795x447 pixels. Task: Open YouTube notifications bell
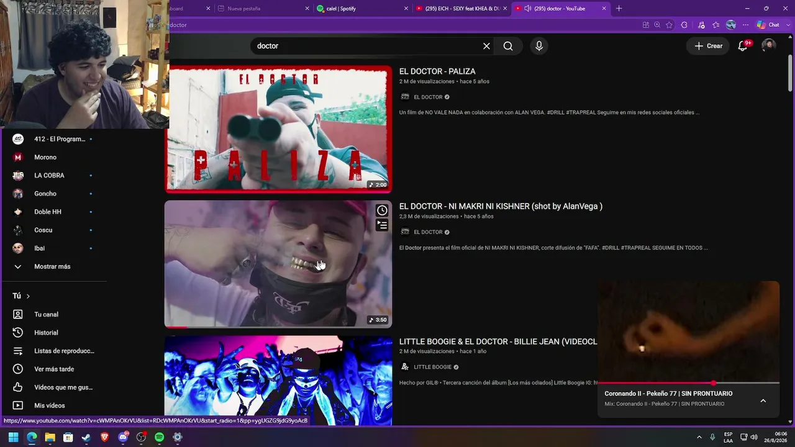tap(743, 46)
